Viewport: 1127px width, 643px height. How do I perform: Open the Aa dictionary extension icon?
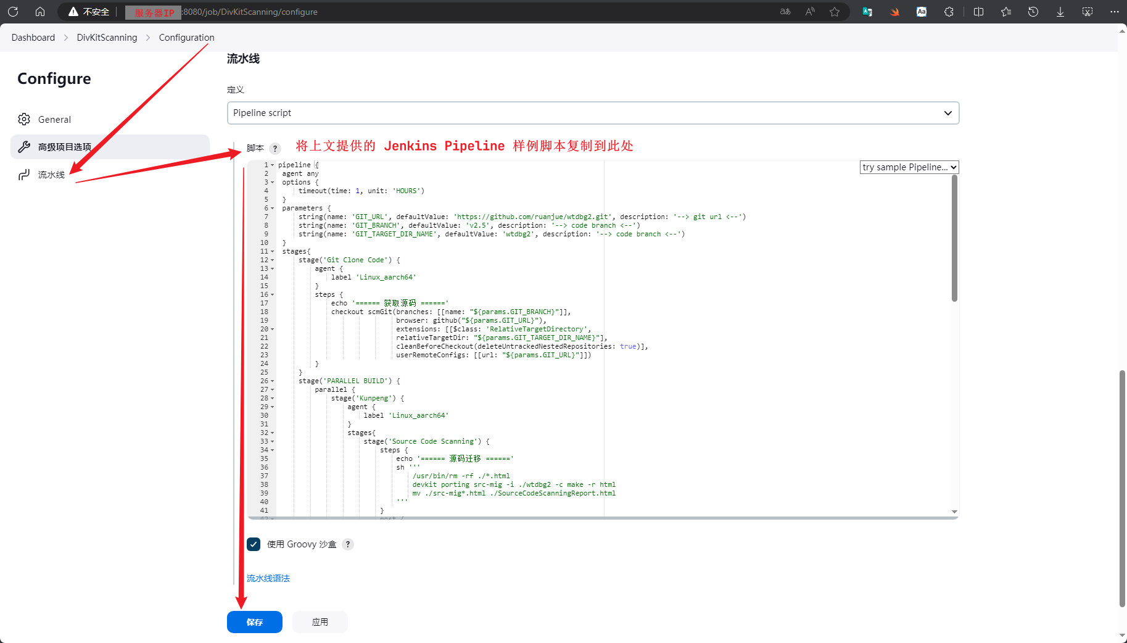(x=922, y=12)
